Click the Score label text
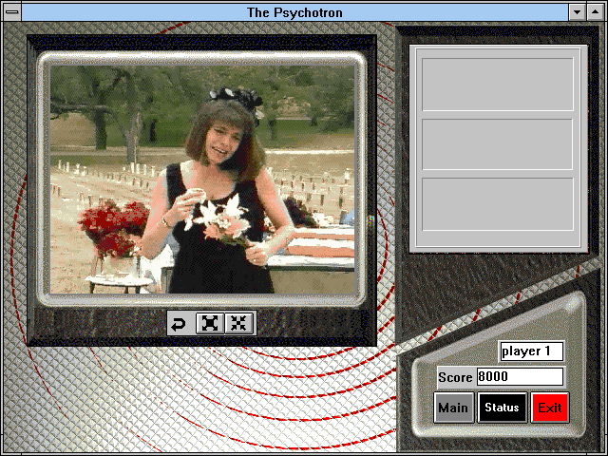Image resolution: width=608 pixels, height=456 pixels. click(x=455, y=377)
